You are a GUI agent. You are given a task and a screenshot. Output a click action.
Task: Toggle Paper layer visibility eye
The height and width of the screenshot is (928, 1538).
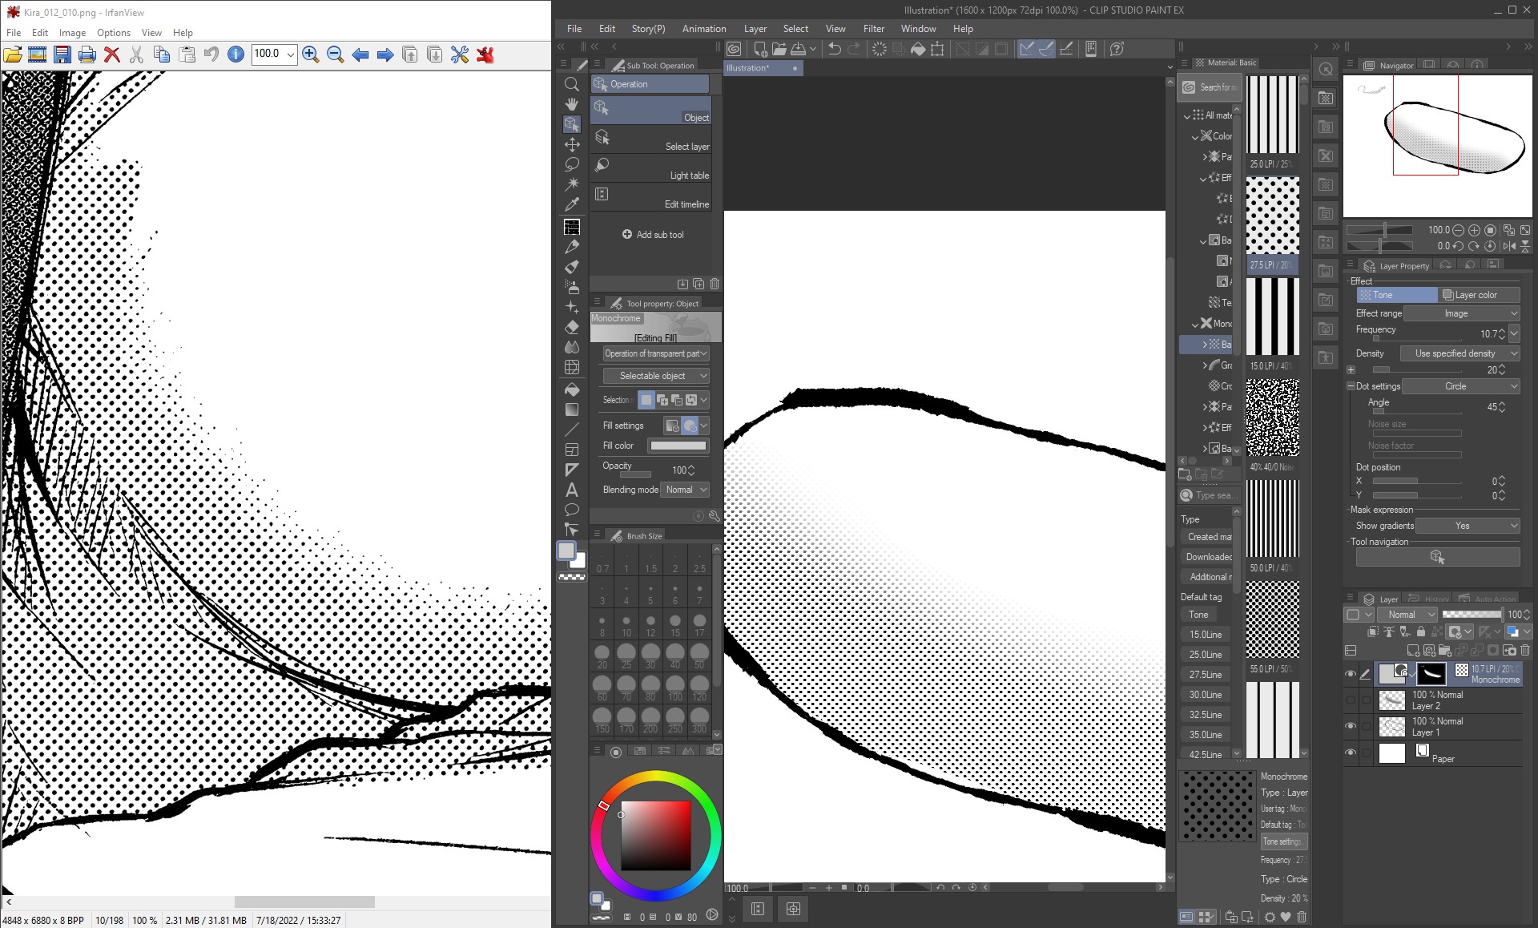point(1351,752)
